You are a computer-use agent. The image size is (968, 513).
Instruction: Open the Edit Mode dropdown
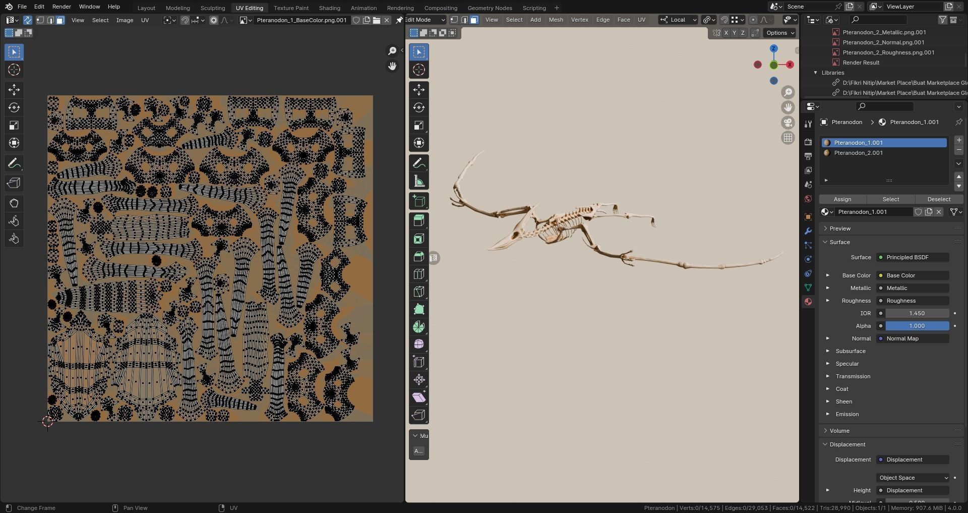(x=426, y=20)
